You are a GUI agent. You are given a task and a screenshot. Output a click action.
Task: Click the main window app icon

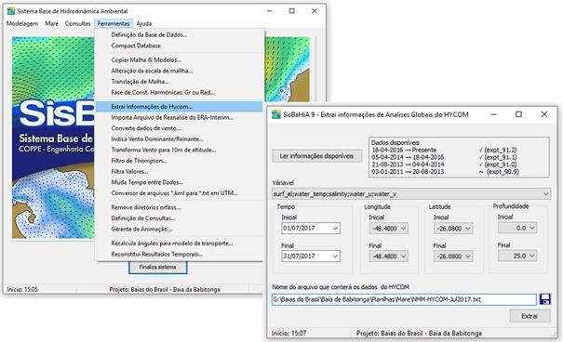pyautogui.click(x=11, y=11)
